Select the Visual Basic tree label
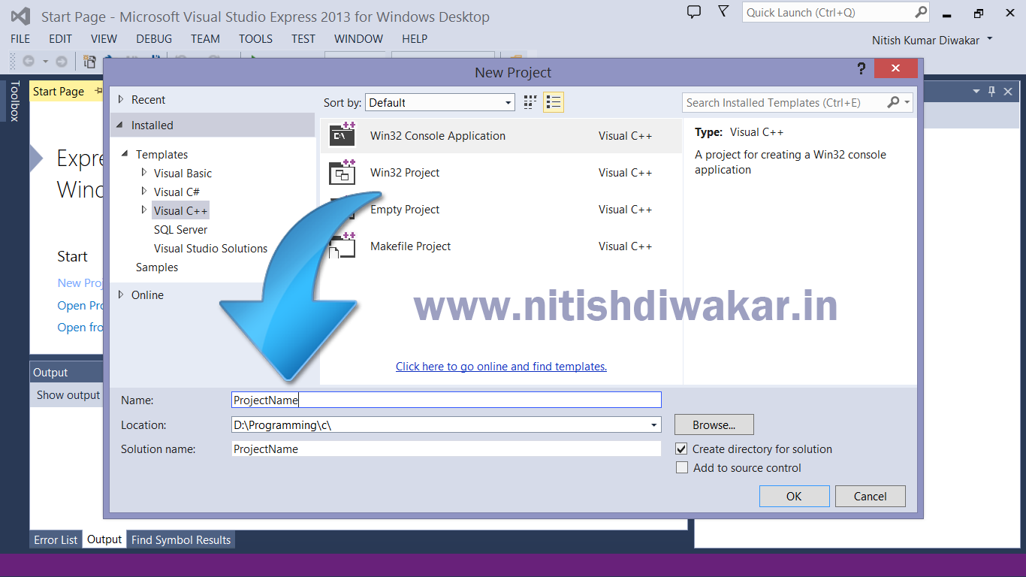The image size is (1026, 577). tap(183, 173)
